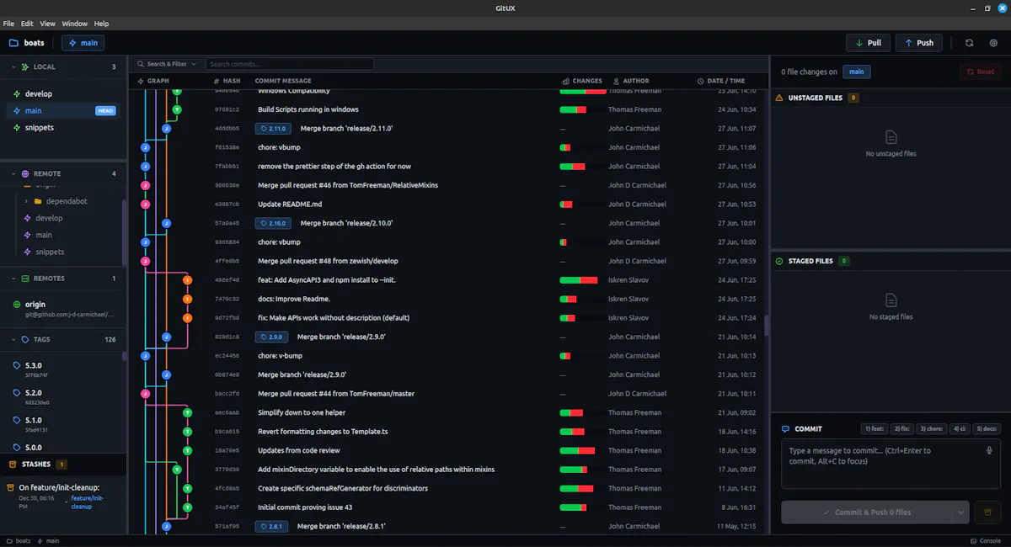The width and height of the screenshot is (1011, 547).
Task: Click the Push button
Action: [x=918, y=43]
